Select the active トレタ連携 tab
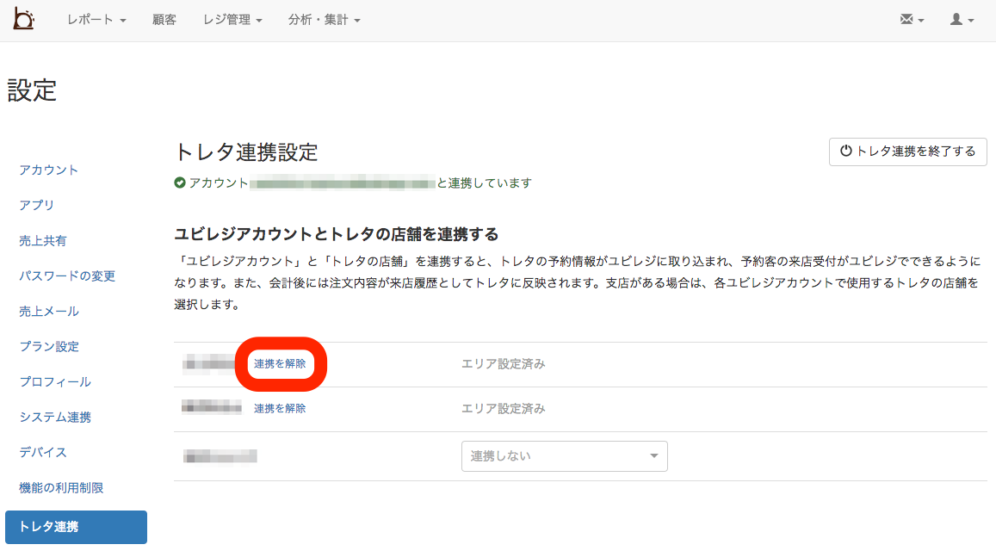Screen dimensions: 996x557 [77, 527]
